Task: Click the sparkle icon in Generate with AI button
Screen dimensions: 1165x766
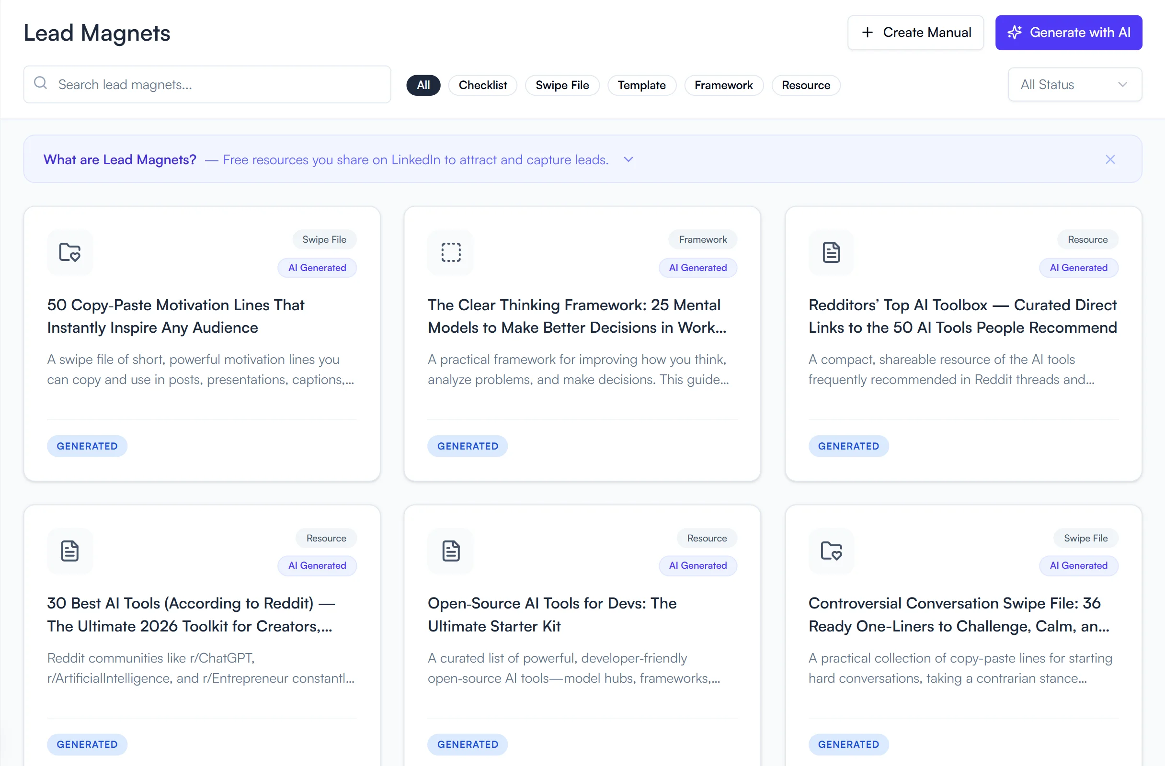Action: pyautogui.click(x=1015, y=32)
